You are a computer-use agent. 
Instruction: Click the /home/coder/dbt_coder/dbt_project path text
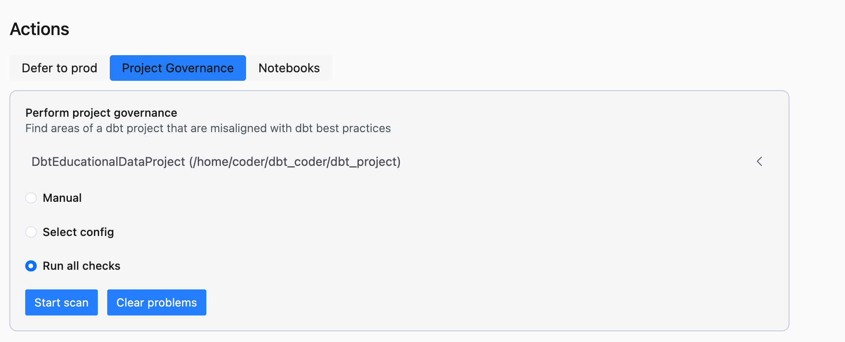click(295, 162)
